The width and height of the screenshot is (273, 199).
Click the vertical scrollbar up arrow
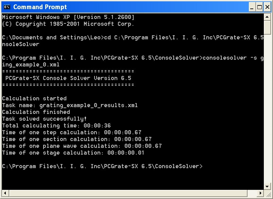(267, 17)
